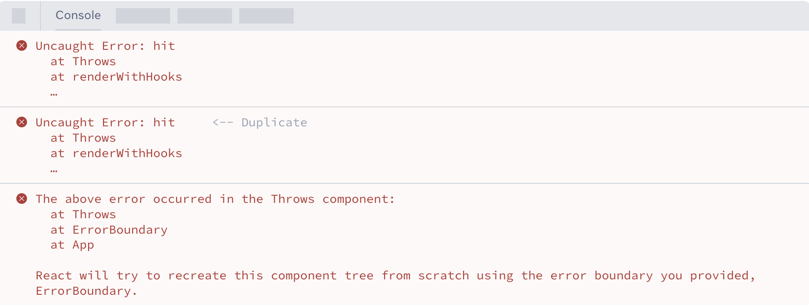Open the first gray placeholder tab after Console
Viewport: 809px width, 307px height.
pyautogui.click(x=143, y=16)
